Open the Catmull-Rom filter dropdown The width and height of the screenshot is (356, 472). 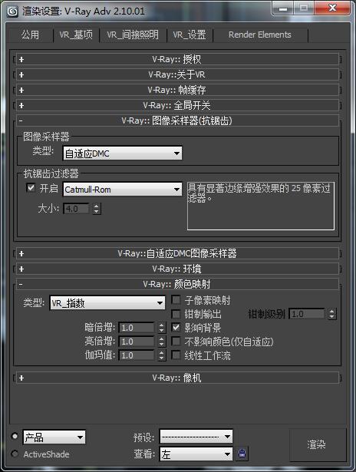[x=122, y=190]
